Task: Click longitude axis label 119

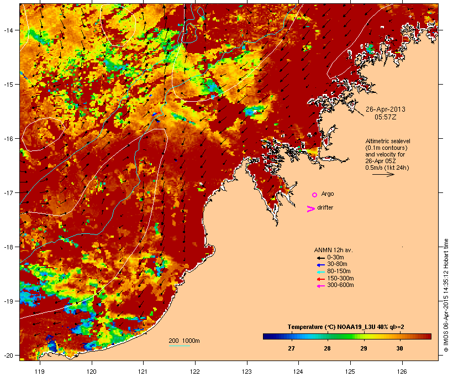Action: 40,372
